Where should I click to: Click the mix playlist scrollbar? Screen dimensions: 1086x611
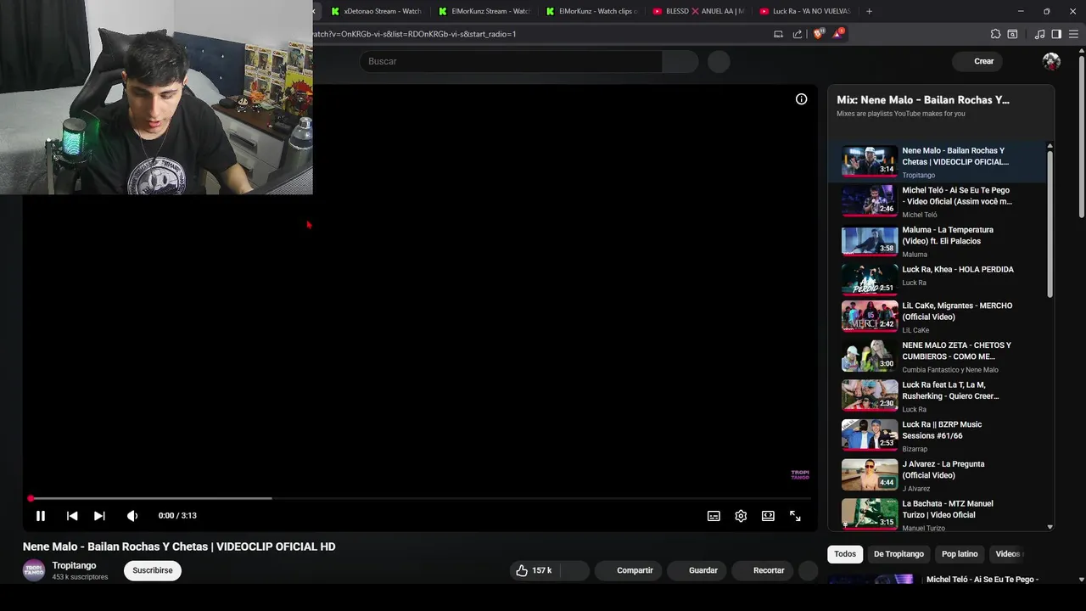1050,224
